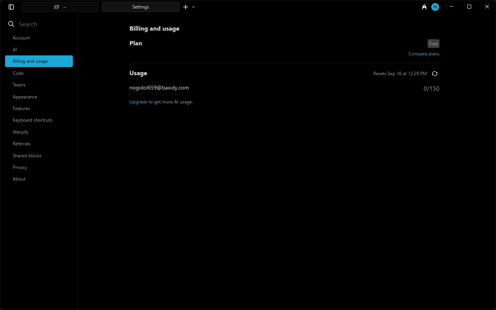The width and height of the screenshot is (496, 310).
Task: Toggle the left sidebar panel icon
Action: [11, 7]
